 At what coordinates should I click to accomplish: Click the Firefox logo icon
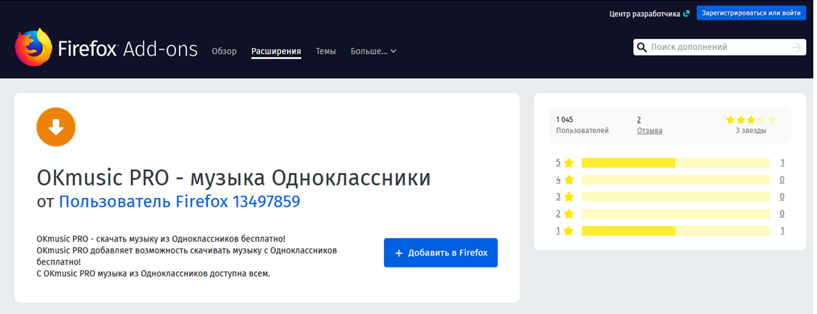(33, 47)
